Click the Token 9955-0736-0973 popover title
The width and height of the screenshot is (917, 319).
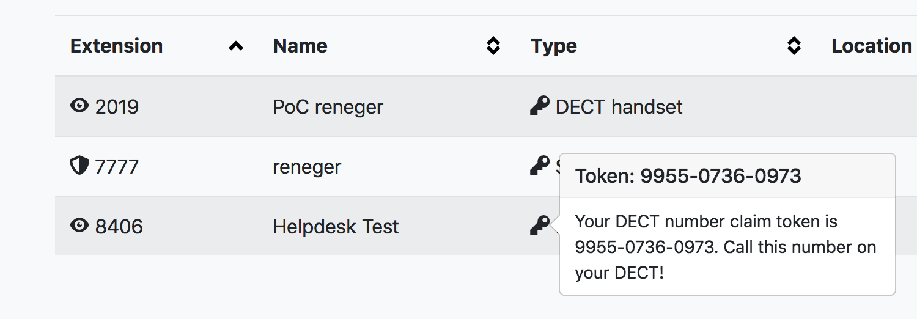688,176
